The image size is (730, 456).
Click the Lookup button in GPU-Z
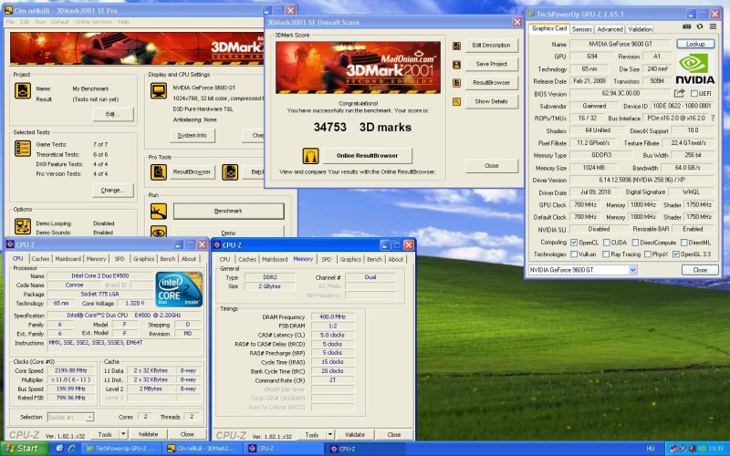(695, 44)
